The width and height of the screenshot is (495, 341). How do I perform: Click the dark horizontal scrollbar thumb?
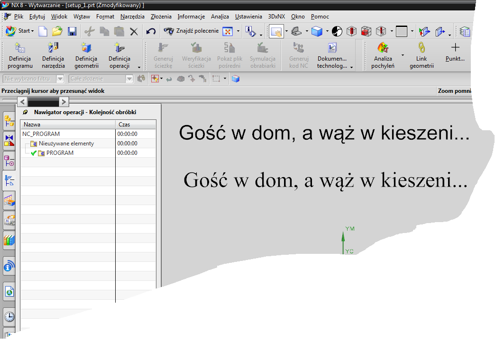[x=43, y=102]
